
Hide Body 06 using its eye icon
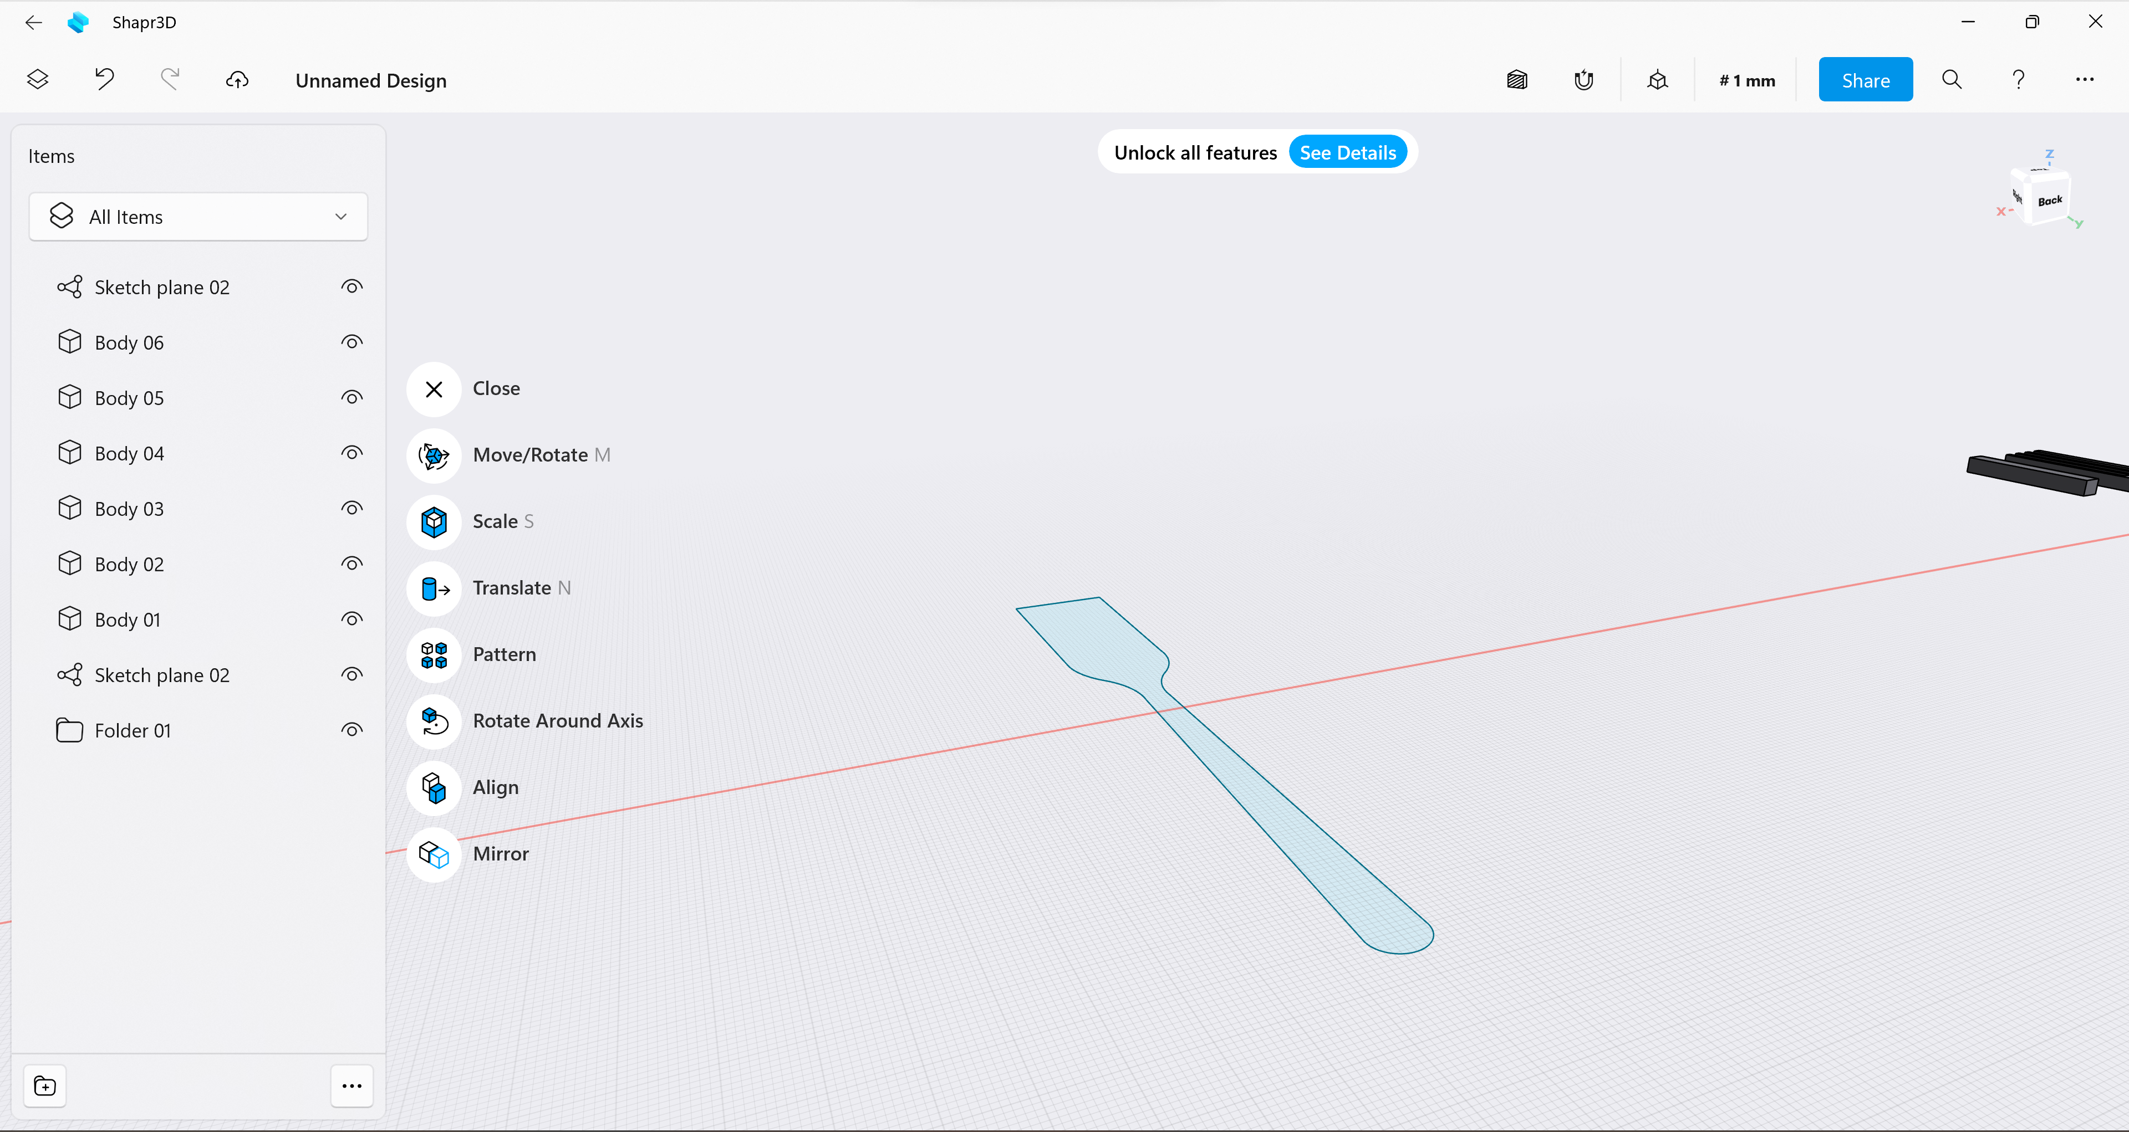pyautogui.click(x=352, y=342)
